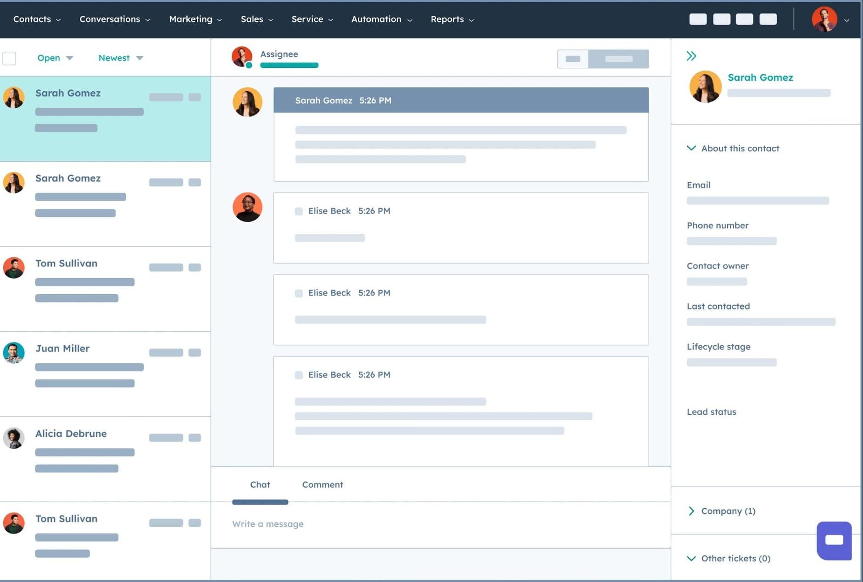Click the Email field value in contact panel
Viewport: 863px width, 582px height.
758,201
